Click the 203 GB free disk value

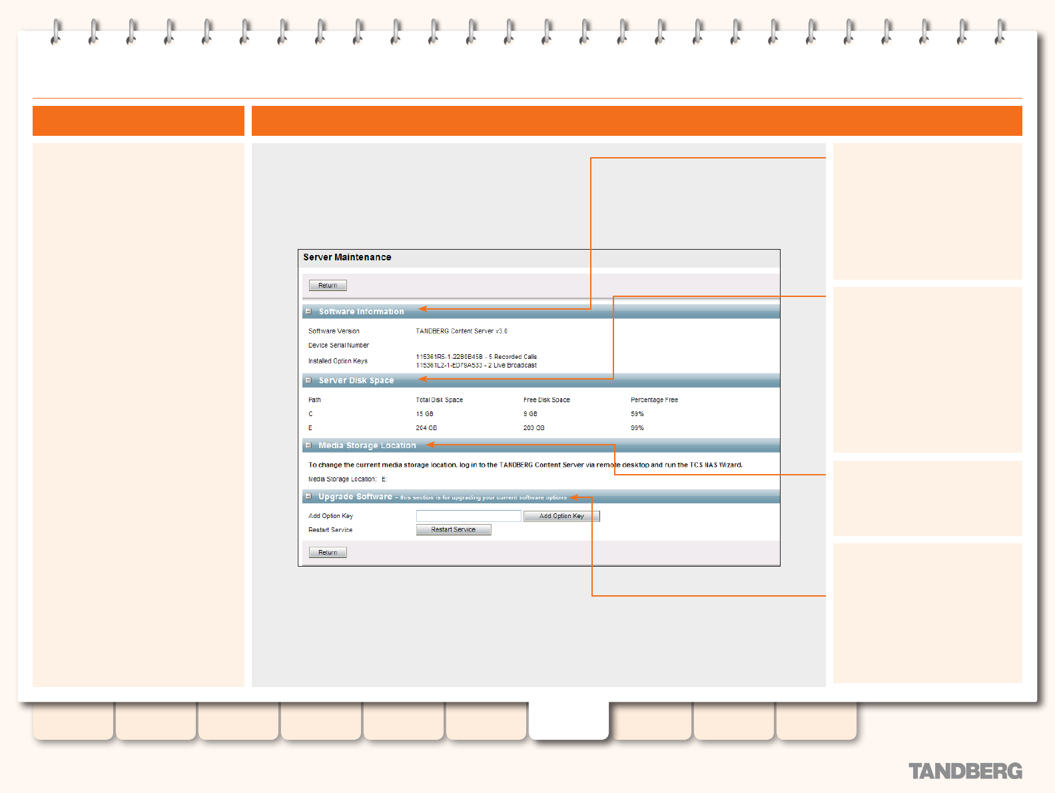(533, 428)
